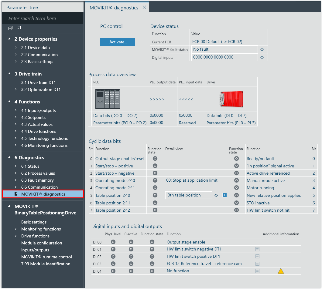Expand the MOVIKIT fault status details
This screenshot has width=322, height=289.
(x=262, y=49)
